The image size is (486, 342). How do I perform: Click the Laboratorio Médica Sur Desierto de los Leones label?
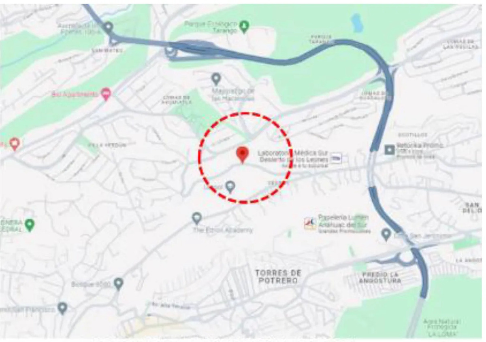click(x=294, y=156)
